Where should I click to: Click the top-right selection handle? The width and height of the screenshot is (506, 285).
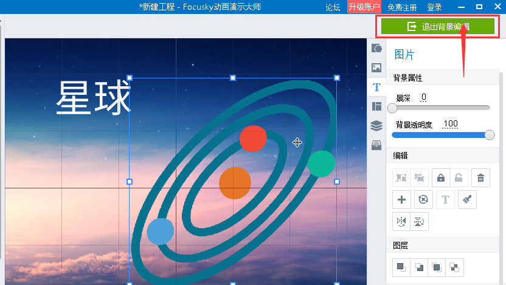point(337,78)
